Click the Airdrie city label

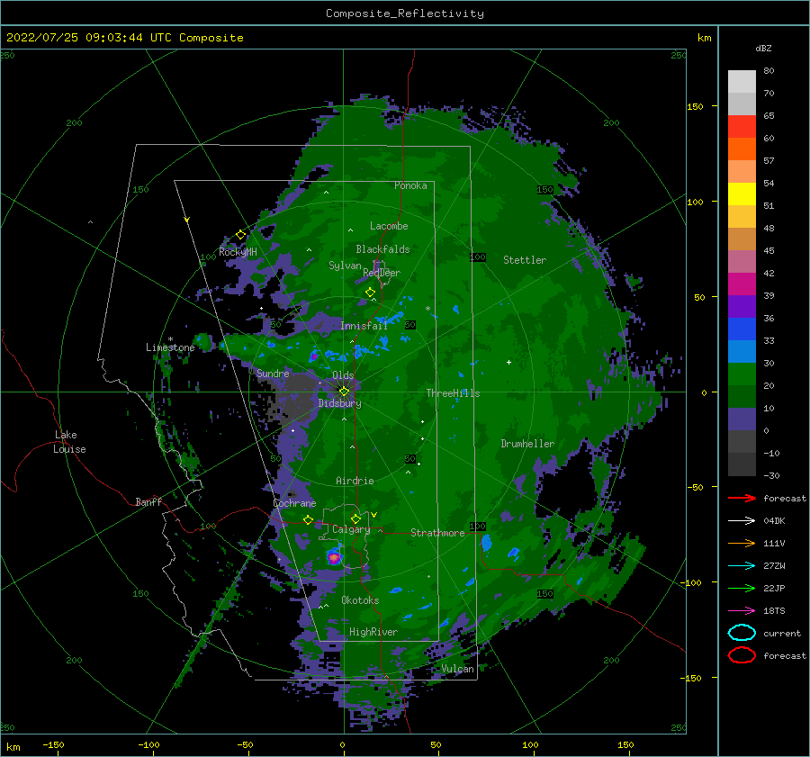coord(355,481)
